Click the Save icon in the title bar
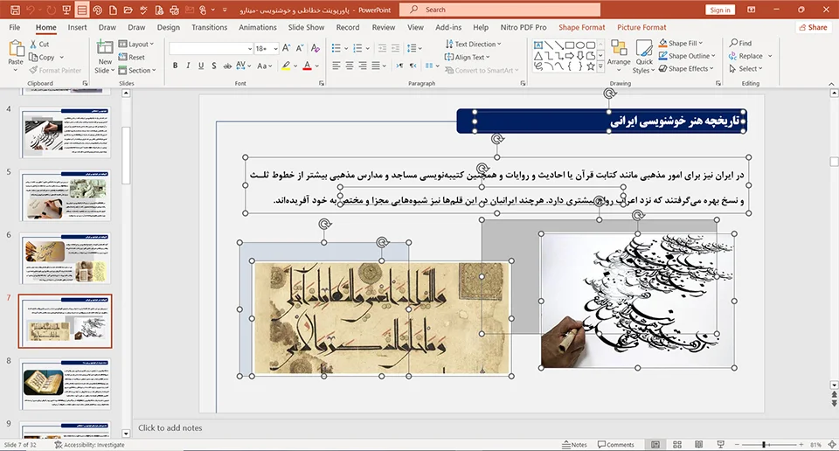Image resolution: width=839 pixels, height=451 pixels. coord(15,10)
